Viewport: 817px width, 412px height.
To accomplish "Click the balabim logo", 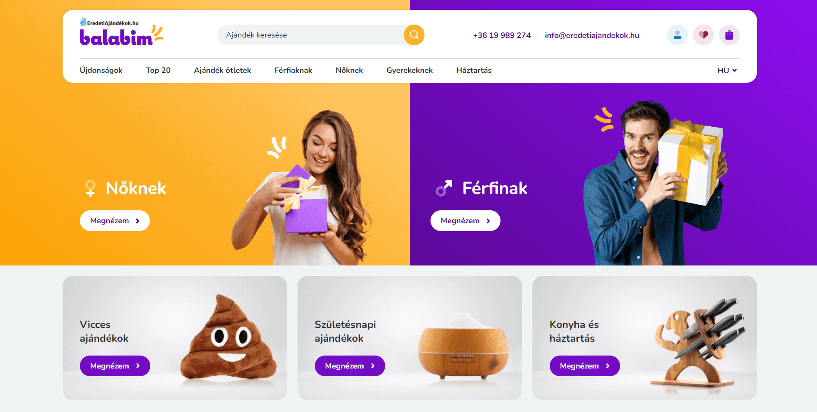I will (121, 32).
